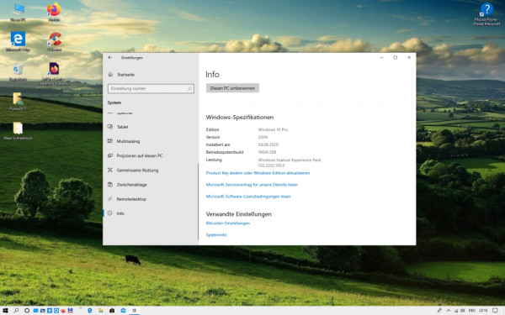Click the Settings gear in taskbar
Screen dimensions: 505x315
click(x=135, y=311)
